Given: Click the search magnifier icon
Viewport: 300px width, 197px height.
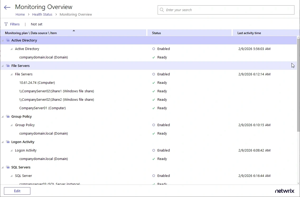Looking at the screenshot, I should [x=161, y=10].
